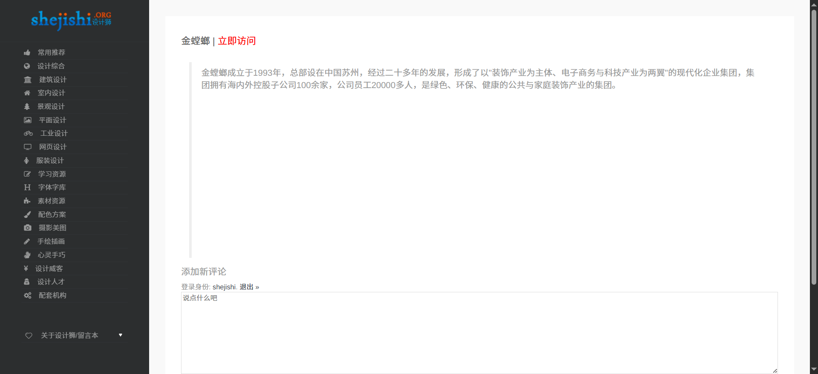Click the building icon beside 建筑设计
This screenshot has width=818, height=374.
[28, 80]
